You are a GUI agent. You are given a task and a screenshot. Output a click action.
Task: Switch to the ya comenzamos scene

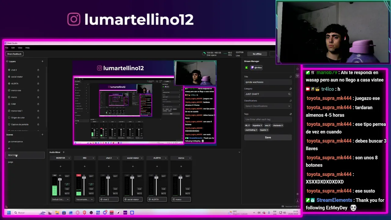coord(16,141)
